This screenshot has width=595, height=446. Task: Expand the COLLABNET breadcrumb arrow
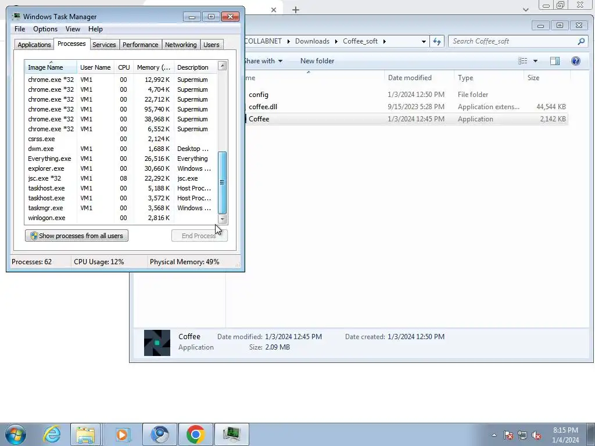288,41
